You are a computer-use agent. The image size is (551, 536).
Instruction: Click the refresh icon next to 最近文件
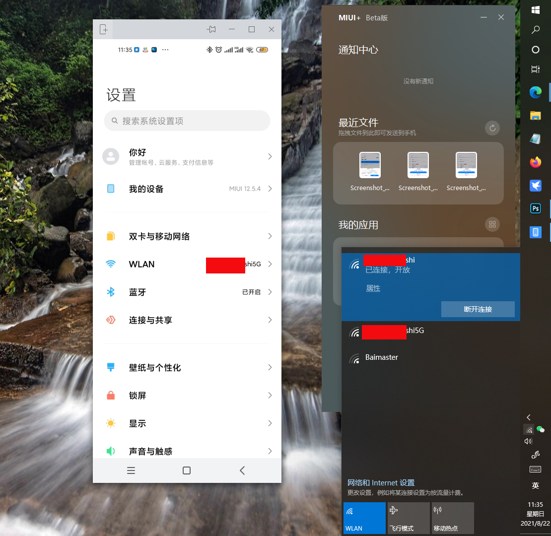[492, 128]
